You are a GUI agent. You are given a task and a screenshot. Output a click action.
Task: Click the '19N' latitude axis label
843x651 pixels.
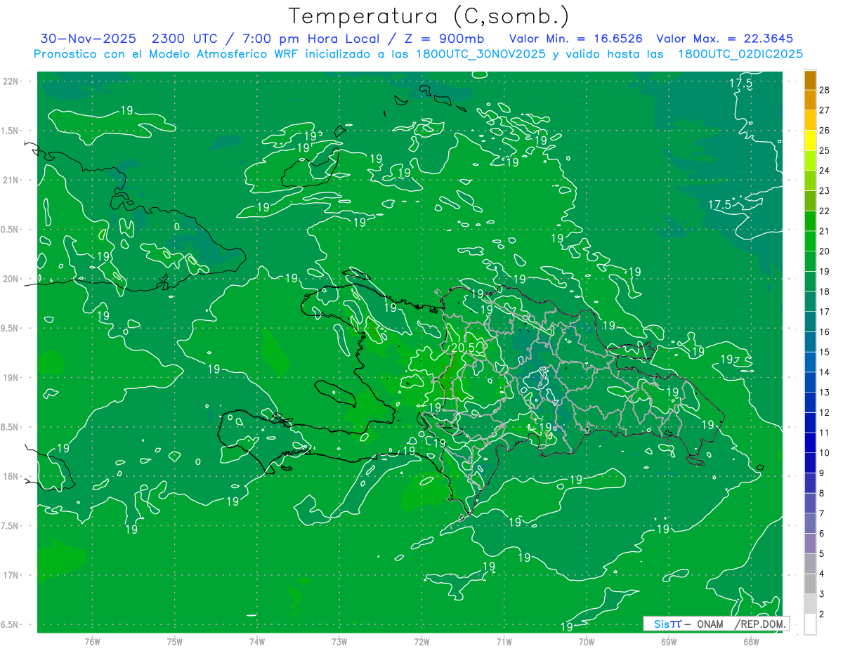(x=11, y=378)
